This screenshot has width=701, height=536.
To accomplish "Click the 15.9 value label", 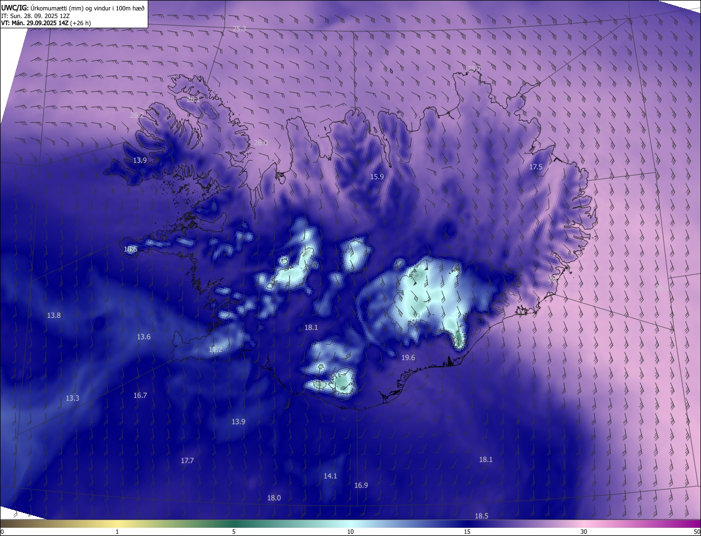I will tap(377, 177).
